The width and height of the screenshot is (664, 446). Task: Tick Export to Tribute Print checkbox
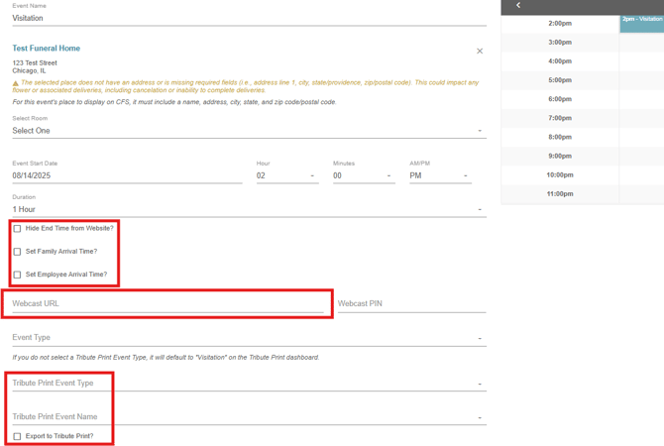[x=17, y=436]
